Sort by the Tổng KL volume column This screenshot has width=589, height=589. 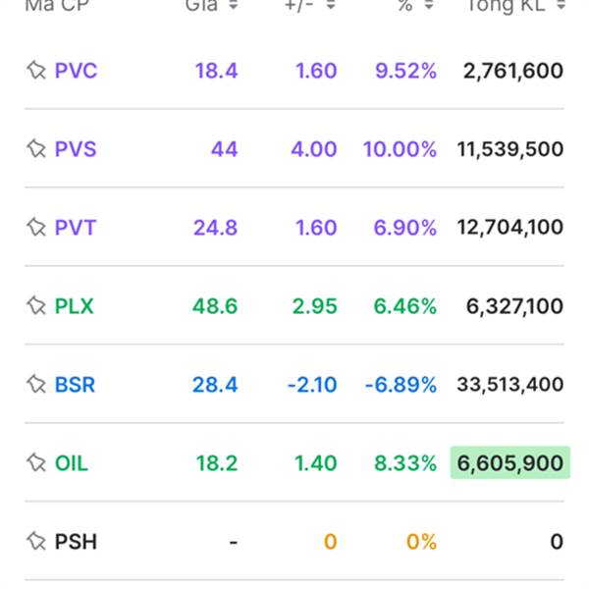(560, 6)
